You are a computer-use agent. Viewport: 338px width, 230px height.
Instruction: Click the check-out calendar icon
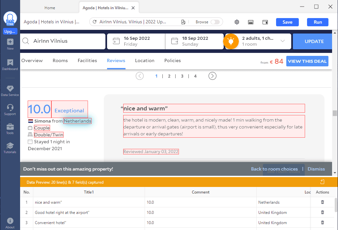(175, 41)
